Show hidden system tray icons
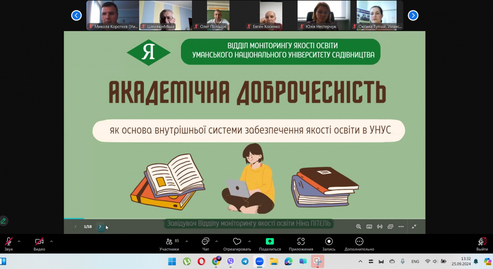Image resolution: width=493 pixels, height=269 pixels. pos(360,261)
